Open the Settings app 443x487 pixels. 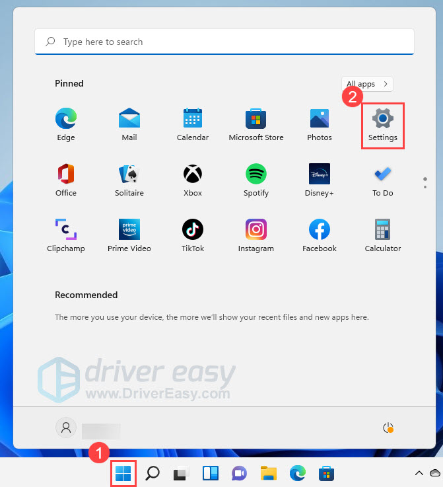click(383, 124)
